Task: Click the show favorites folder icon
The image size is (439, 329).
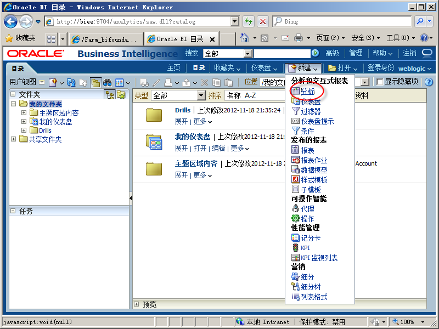Action: coord(121,95)
